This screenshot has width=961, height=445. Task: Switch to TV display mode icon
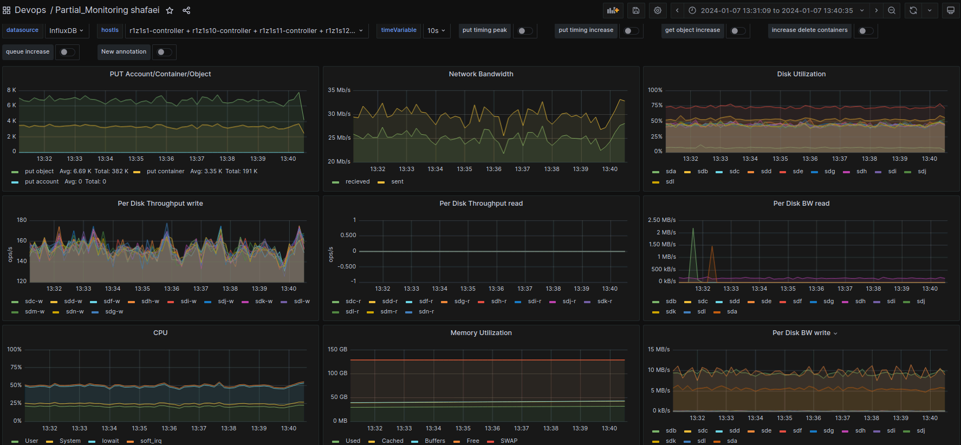point(950,10)
